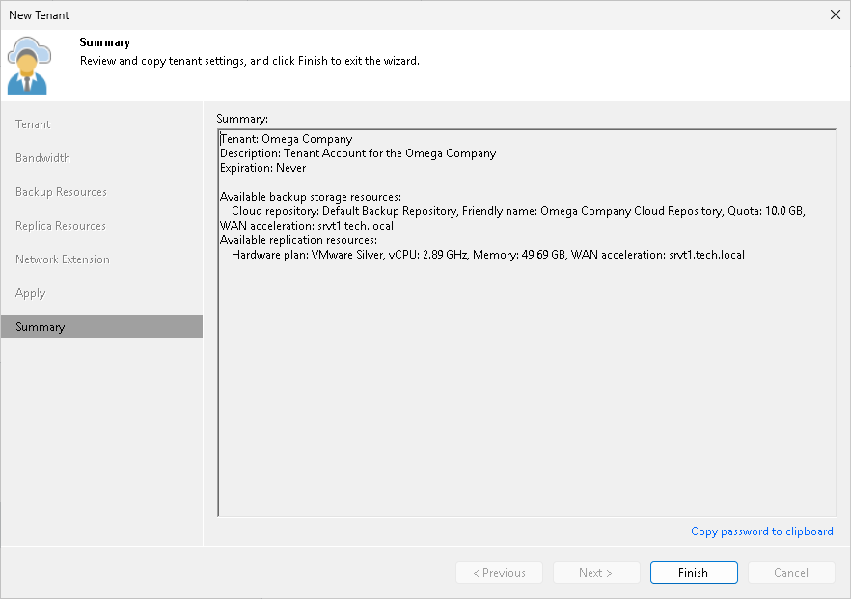Click the Summary: label above the text box

pyautogui.click(x=237, y=118)
